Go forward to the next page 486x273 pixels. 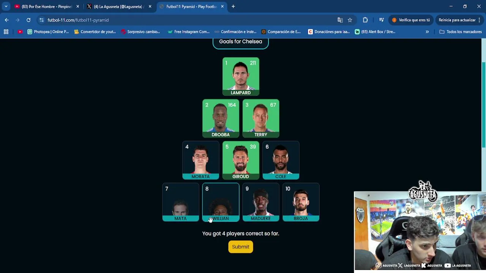point(17,20)
